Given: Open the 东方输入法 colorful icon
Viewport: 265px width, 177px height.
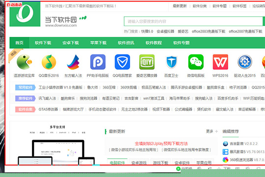Looking at the screenshot, I should click(x=73, y=62).
